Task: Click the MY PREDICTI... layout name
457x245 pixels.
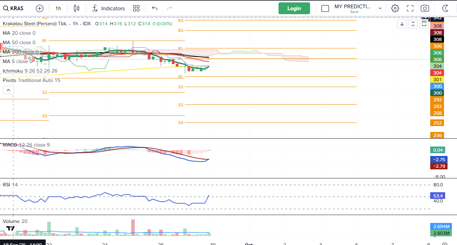Action: [x=352, y=6]
